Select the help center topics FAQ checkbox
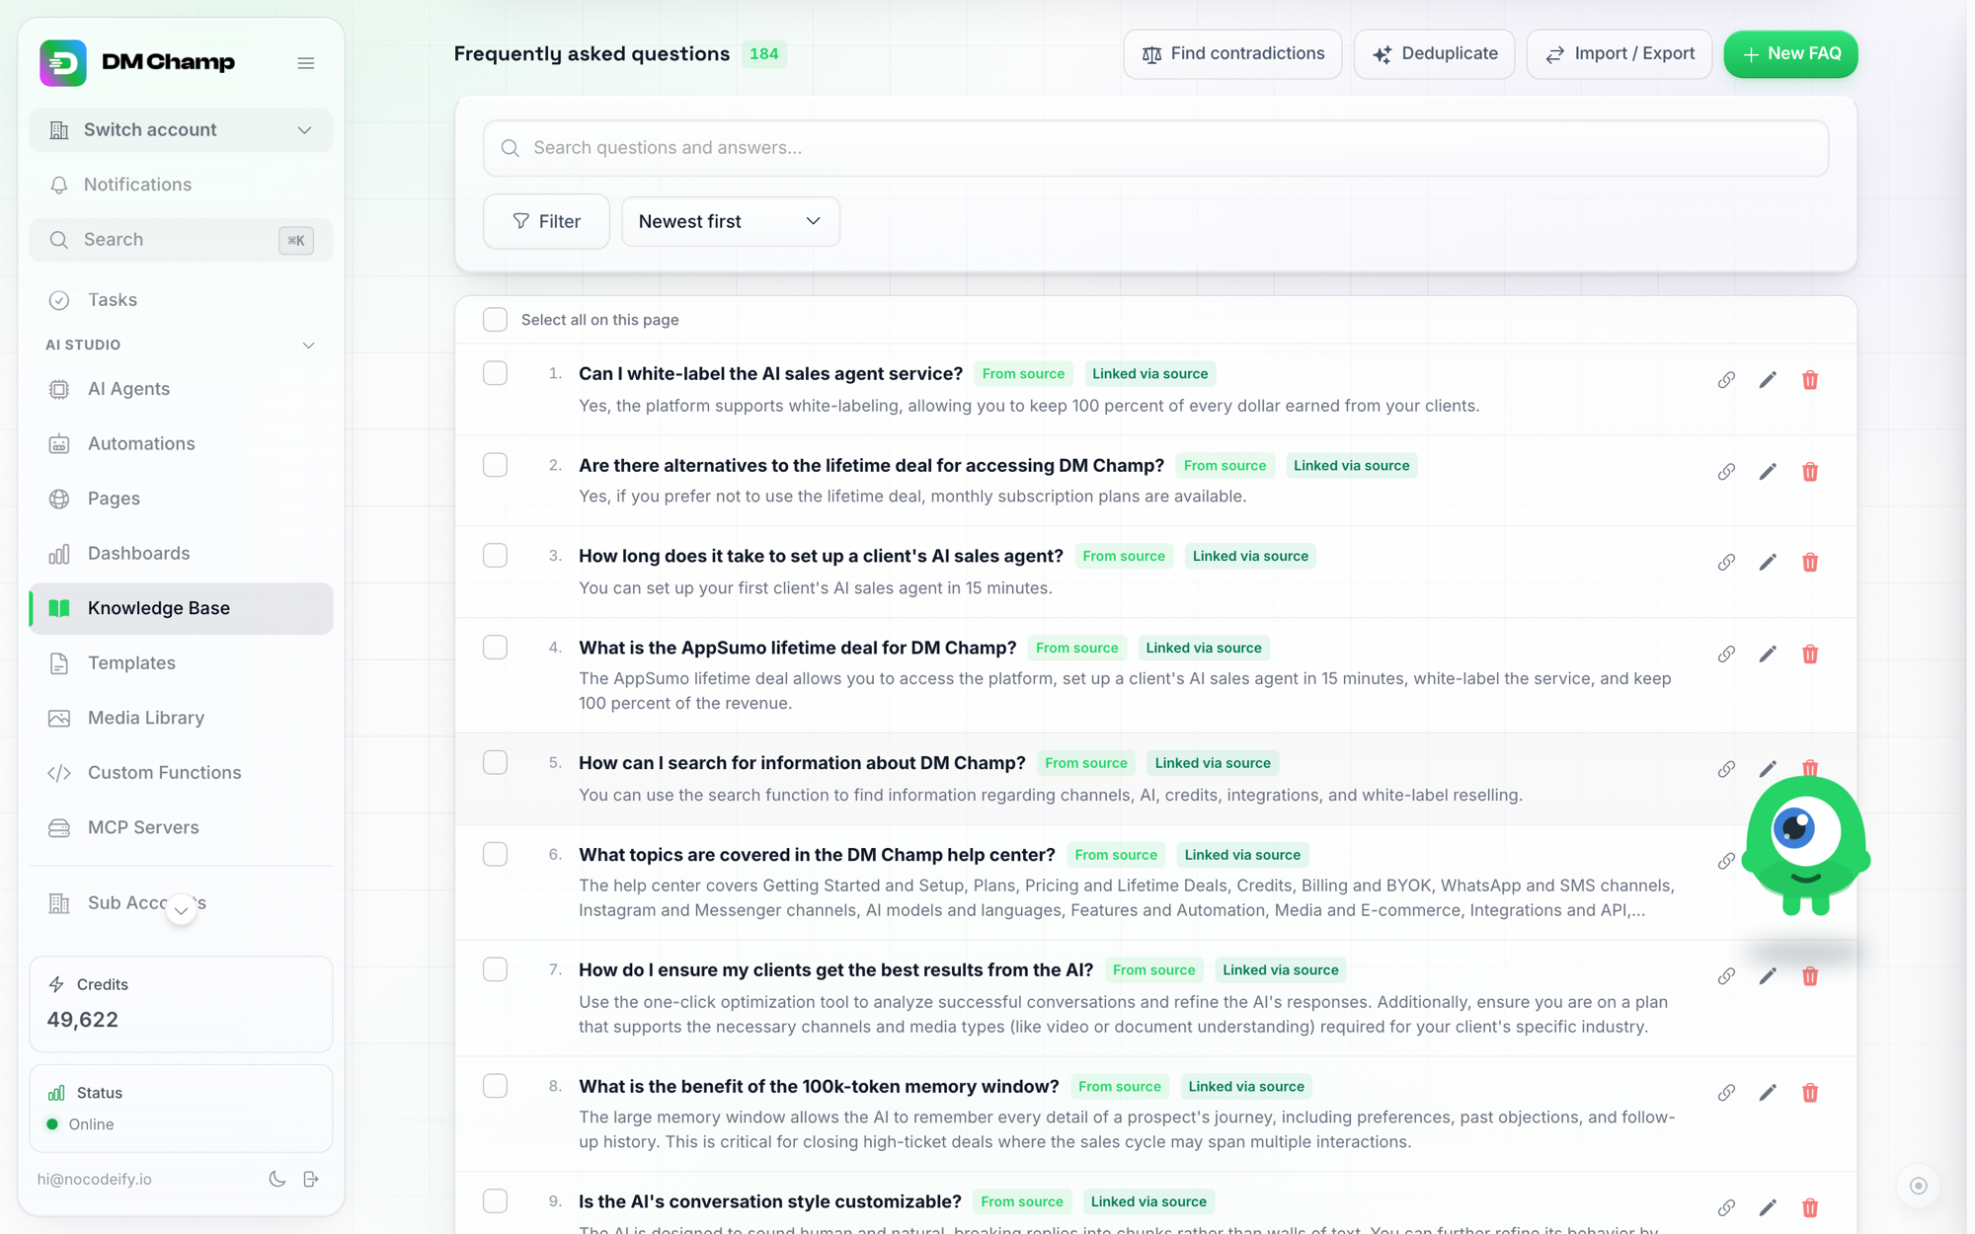Viewport: 1975px width, 1234px height. [495, 854]
